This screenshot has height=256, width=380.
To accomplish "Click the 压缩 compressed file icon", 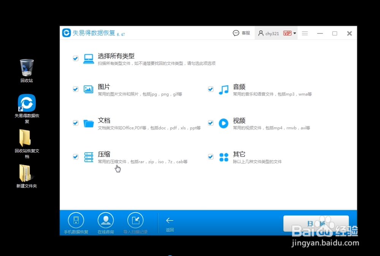I will pos(88,157).
